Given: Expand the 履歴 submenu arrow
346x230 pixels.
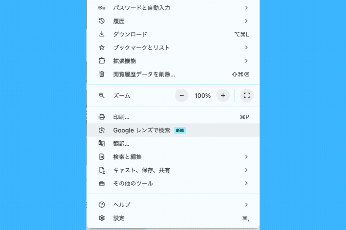Looking at the screenshot, I should [x=246, y=21].
